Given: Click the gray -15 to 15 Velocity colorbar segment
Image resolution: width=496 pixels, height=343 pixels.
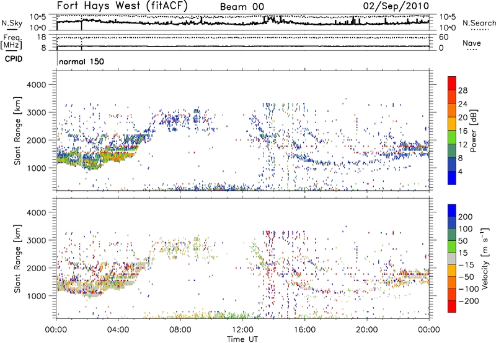Looking at the screenshot, I should pos(451,258).
